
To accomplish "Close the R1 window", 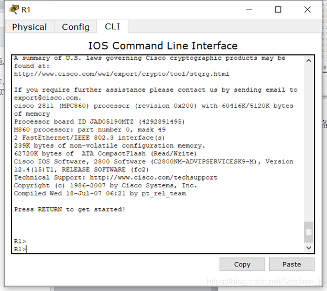I will coord(308,9).
